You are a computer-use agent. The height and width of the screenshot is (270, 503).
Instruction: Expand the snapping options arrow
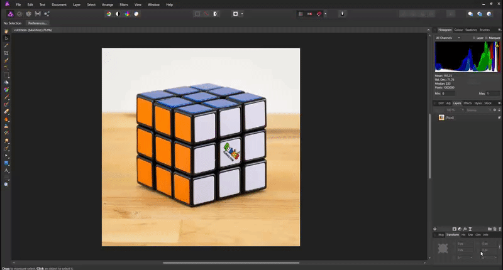[325, 14]
